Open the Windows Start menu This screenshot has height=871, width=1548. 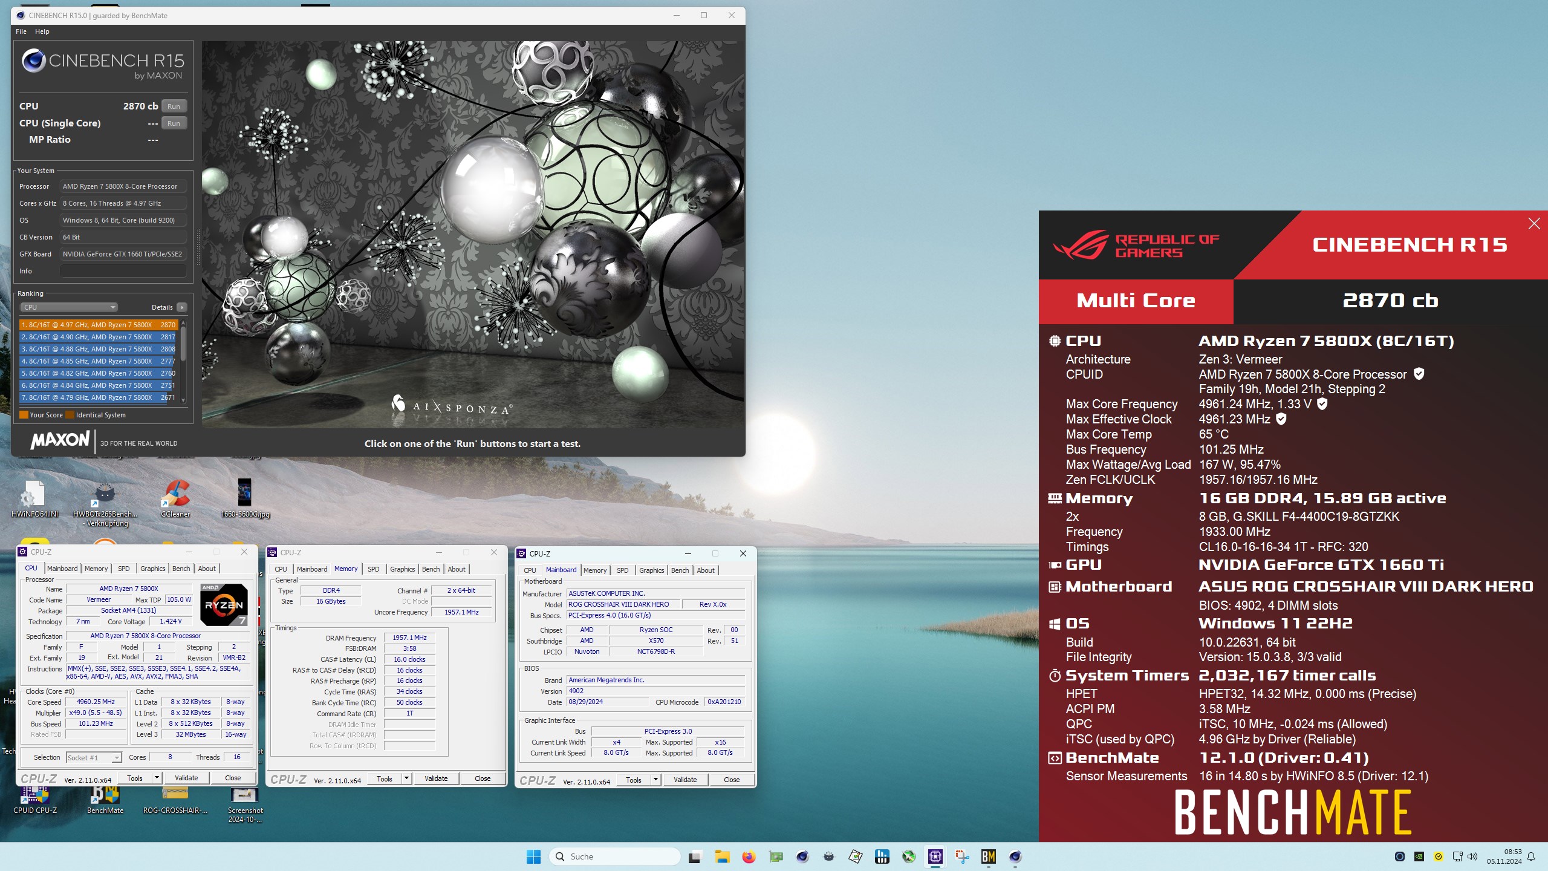coord(533,856)
